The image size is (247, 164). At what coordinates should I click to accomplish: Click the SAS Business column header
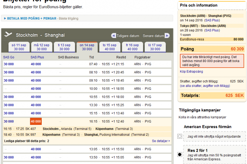pos(68,57)
